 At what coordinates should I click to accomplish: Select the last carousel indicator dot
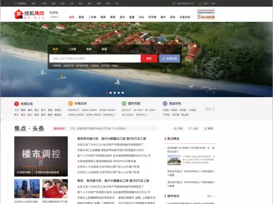[x=122, y=93]
